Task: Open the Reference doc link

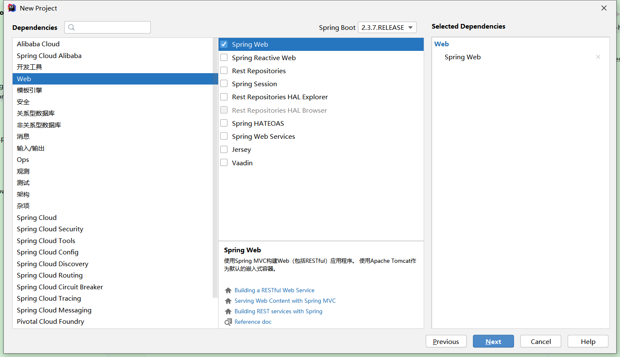Action: [x=253, y=322]
